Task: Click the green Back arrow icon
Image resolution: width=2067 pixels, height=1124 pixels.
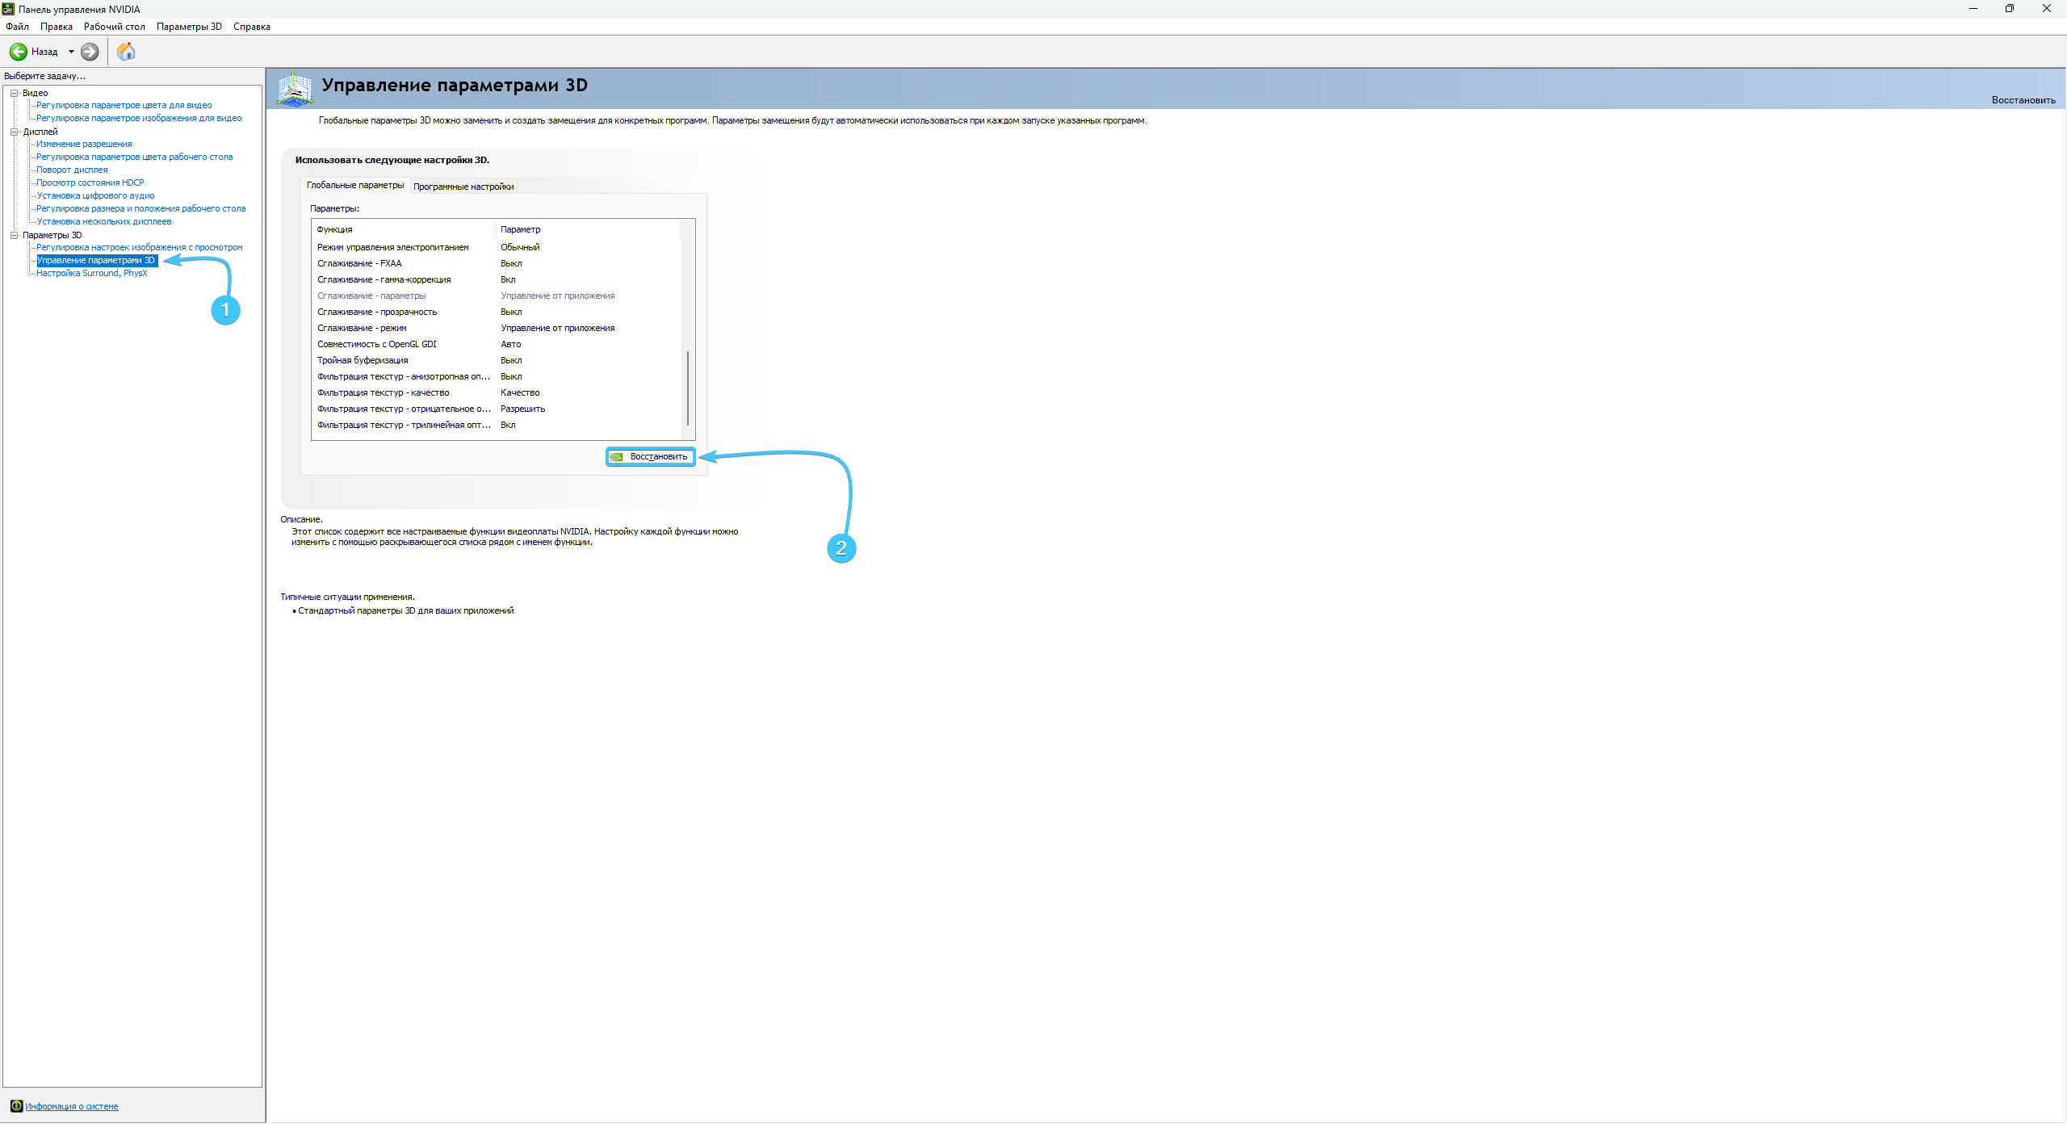Action: 18,52
